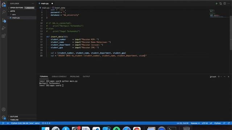The height and width of the screenshot is (130, 232).
Task: Click the Berhasil Terkoneksi terminal output
Action: click(50, 83)
